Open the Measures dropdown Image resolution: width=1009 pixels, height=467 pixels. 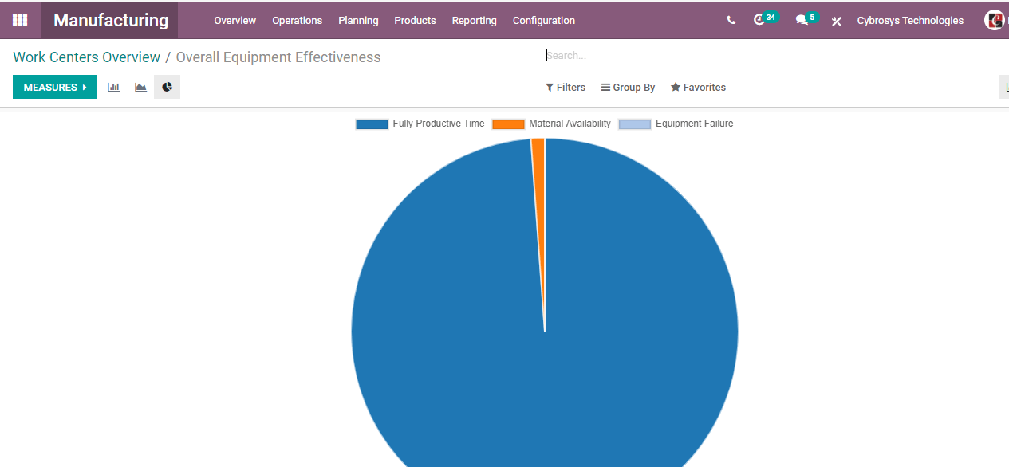tap(55, 87)
